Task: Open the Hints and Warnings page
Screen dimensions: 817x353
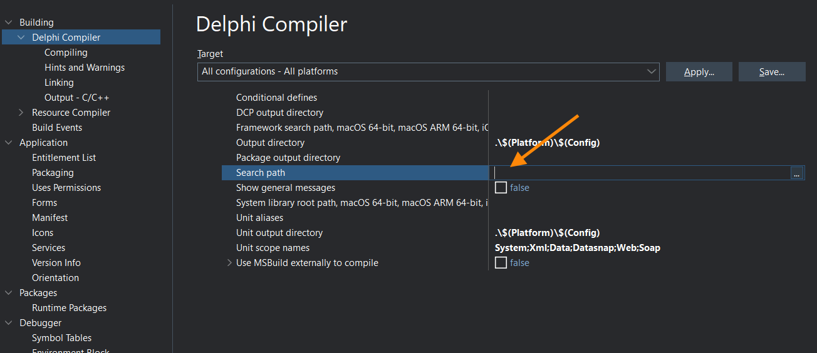Action: 85,68
